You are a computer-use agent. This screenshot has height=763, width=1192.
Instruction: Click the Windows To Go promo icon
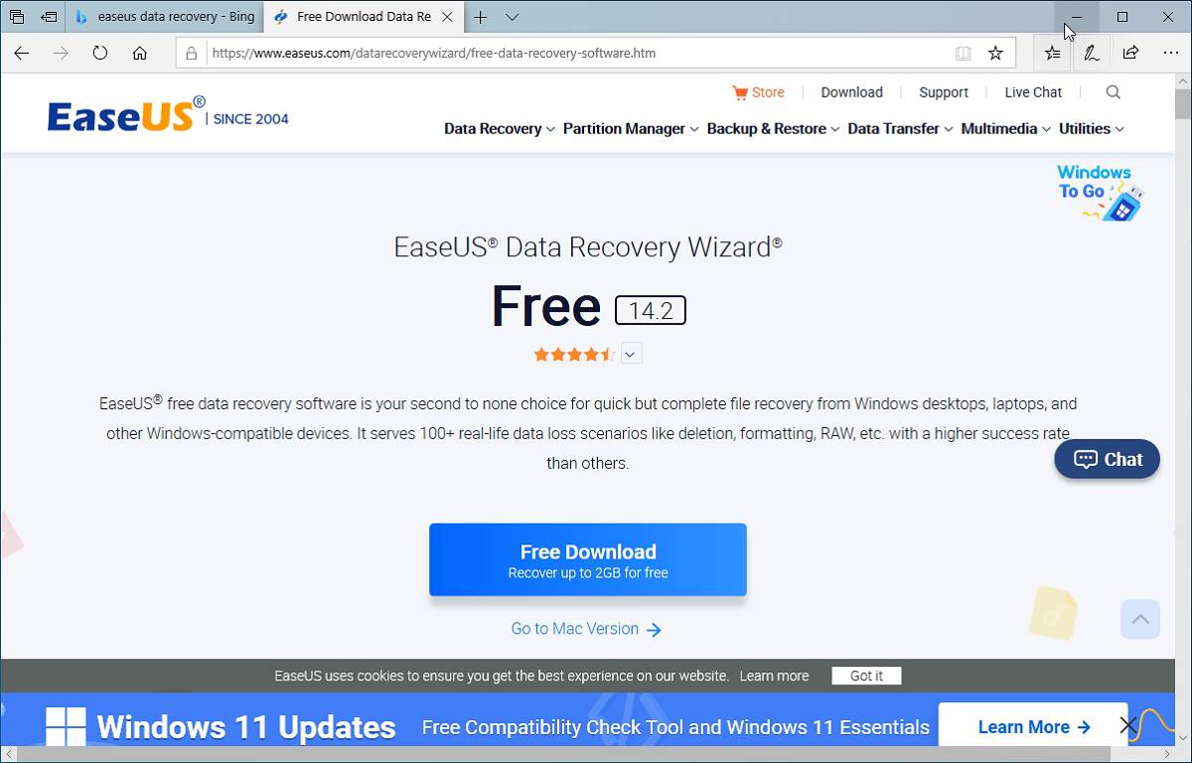coord(1100,193)
